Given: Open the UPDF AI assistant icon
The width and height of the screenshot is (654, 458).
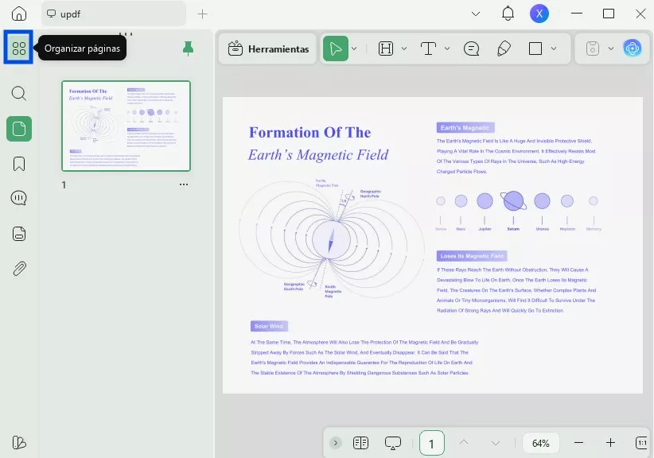Looking at the screenshot, I should pyautogui.click(x=633, y=49).
